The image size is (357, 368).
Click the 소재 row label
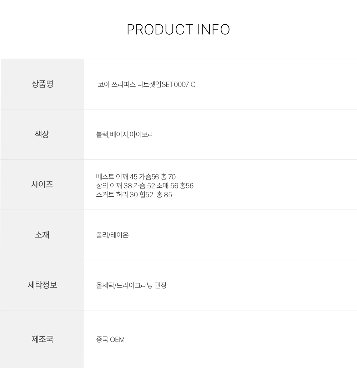[42, 235]
